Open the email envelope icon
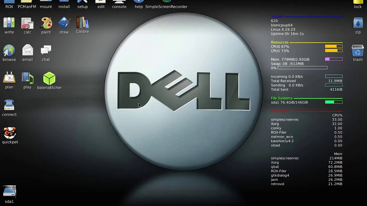 (x=28, y=50)
